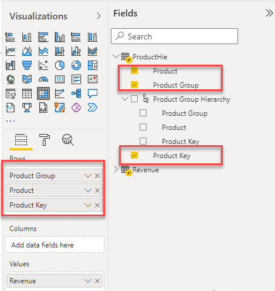Choose the Stacked area chart visual
Screen dimensions: 275x291
tap(43, 51)
